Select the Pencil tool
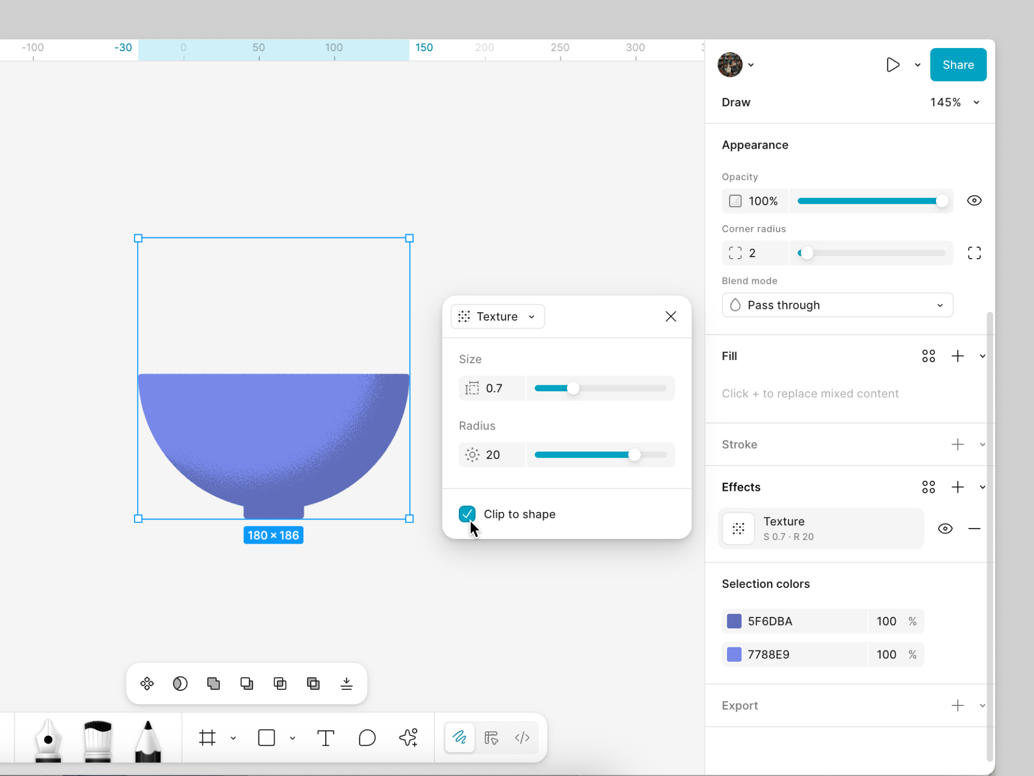The height and width of the screenshot is (776, 1034). click(x=148, y=740)
